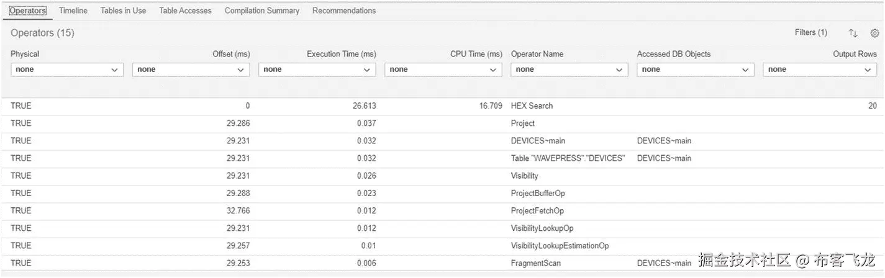The image size is (885, 278).
Task: Expand the CPU Time filter dropdown
Action: (443, 69)
